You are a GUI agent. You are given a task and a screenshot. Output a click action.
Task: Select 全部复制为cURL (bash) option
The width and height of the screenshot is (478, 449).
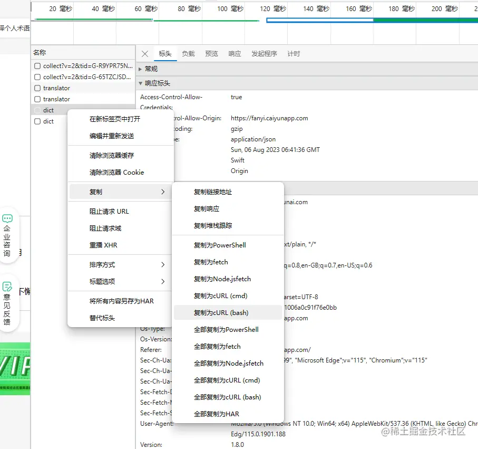(228, 397)
